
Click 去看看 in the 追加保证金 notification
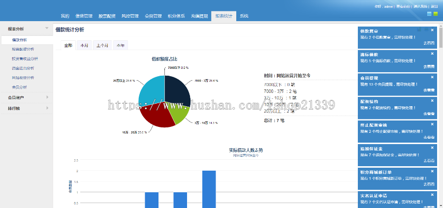(x=429, y=161)
